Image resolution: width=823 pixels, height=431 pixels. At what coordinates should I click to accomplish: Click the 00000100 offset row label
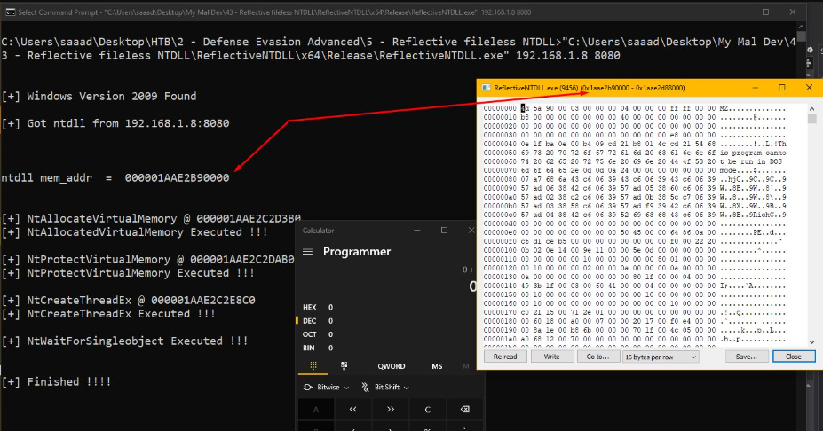500,250
